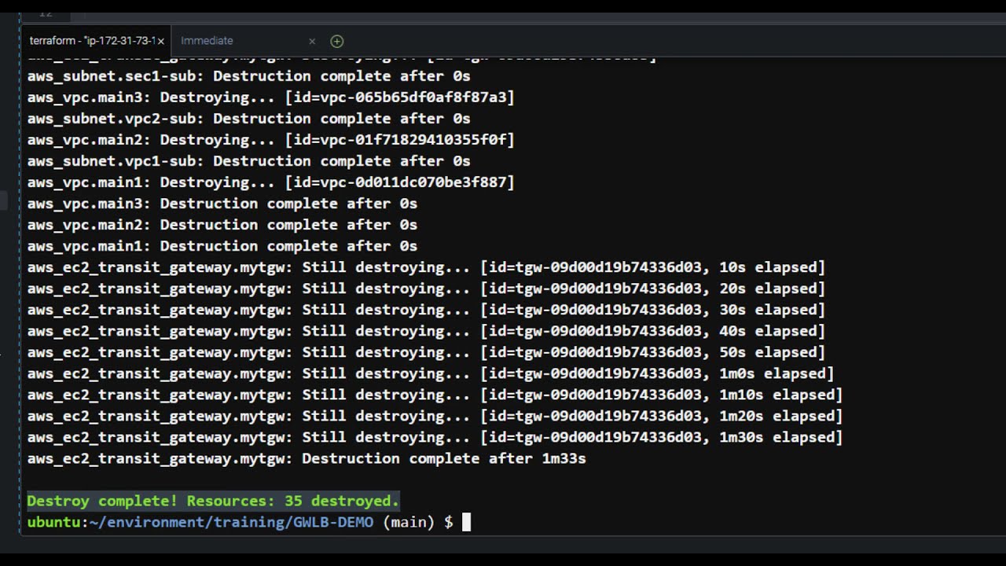Select 'aws_vpc.main2: Destruction complete after 0s'
Screen dimensions: 1006x566
(x=222, y=225)
